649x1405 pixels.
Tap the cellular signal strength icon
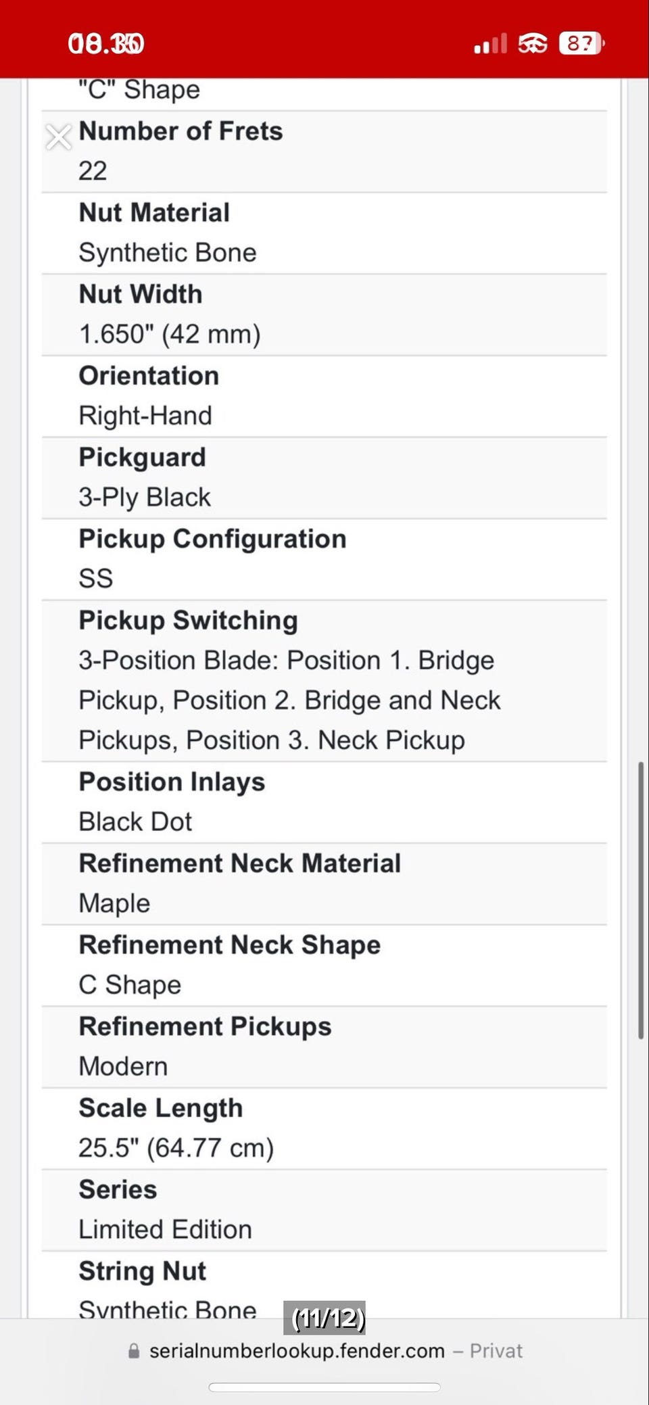pyautogui.click(x=491, y=45)
